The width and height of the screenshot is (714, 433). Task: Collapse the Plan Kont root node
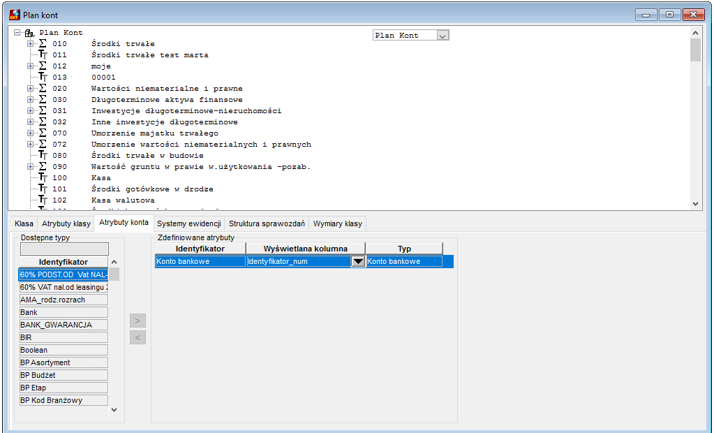[x=17, y=33]
